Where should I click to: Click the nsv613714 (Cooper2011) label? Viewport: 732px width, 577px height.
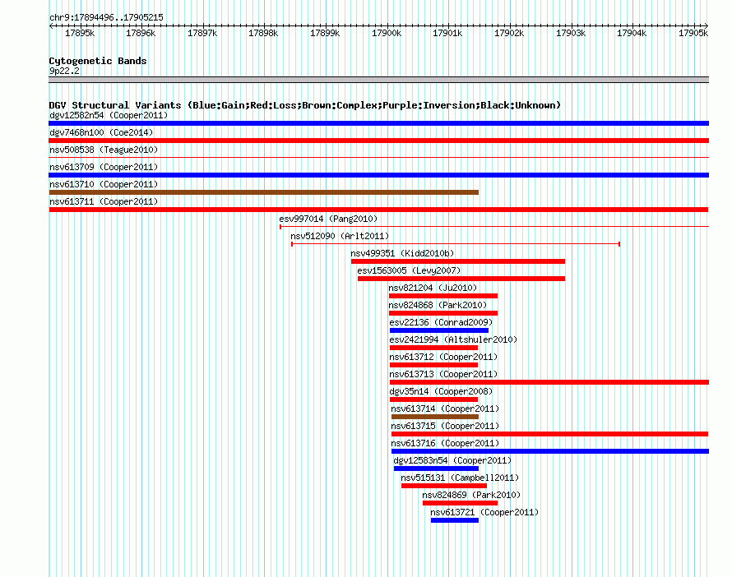[x=445, y=409]
